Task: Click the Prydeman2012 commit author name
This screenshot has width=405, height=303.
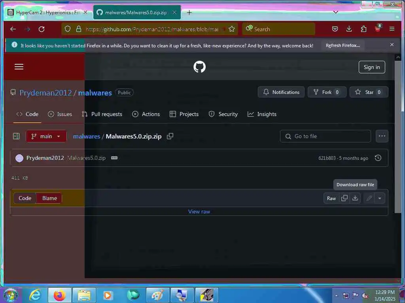Action: click(45, 158)
